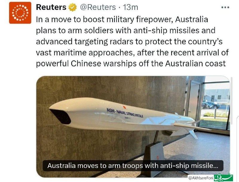Click the gold verified badge beside Reuters
This screenshot has height=182, width=239.
pyautogui.click(x=72, y=7)
